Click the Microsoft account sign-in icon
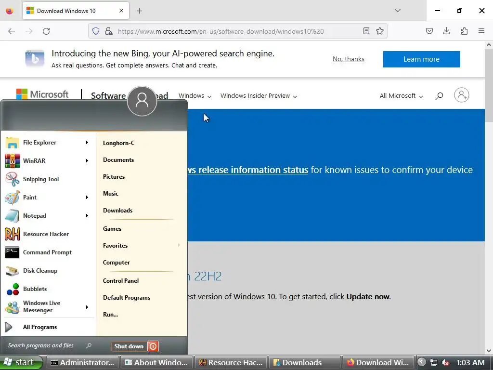This screenshot has height=370, width=493. pos(462,95)
